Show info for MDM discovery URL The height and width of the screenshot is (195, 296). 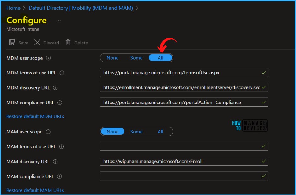point(55,88)
